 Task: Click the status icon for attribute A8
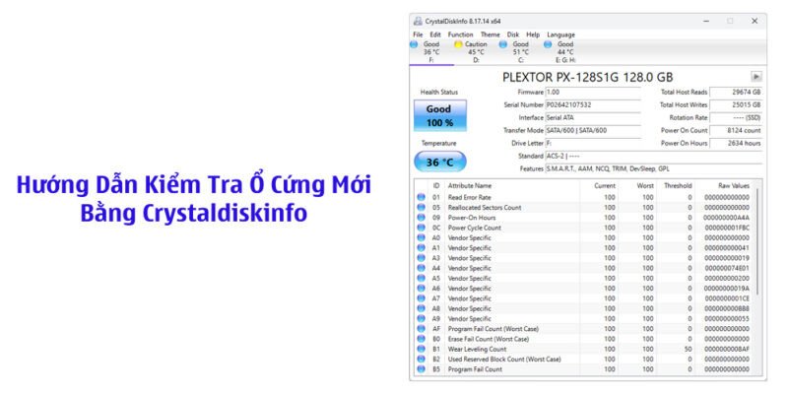click(x=422, y=308)
